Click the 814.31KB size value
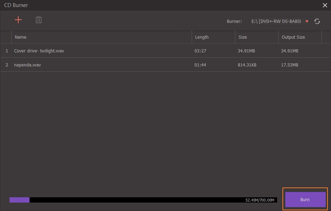This screenshot has height=211, width=331. pos(247,65)
